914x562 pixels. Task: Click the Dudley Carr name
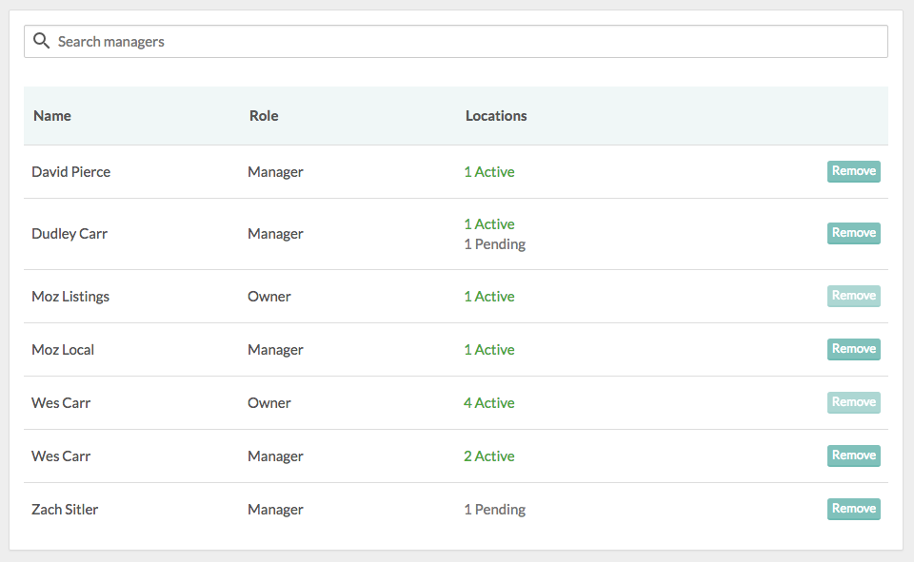70,234
